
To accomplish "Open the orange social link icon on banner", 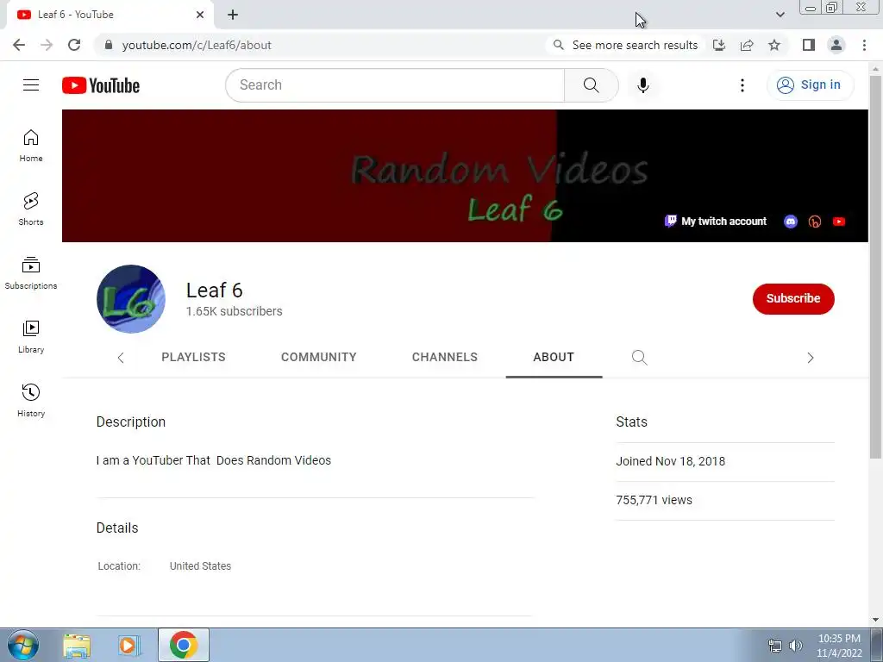I will [815, 222].
